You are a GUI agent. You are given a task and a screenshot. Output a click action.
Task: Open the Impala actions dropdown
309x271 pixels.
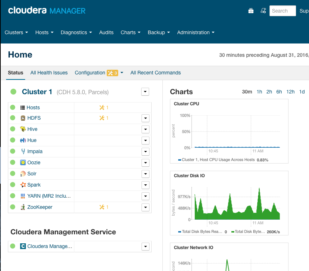click(x=146, y=152)
